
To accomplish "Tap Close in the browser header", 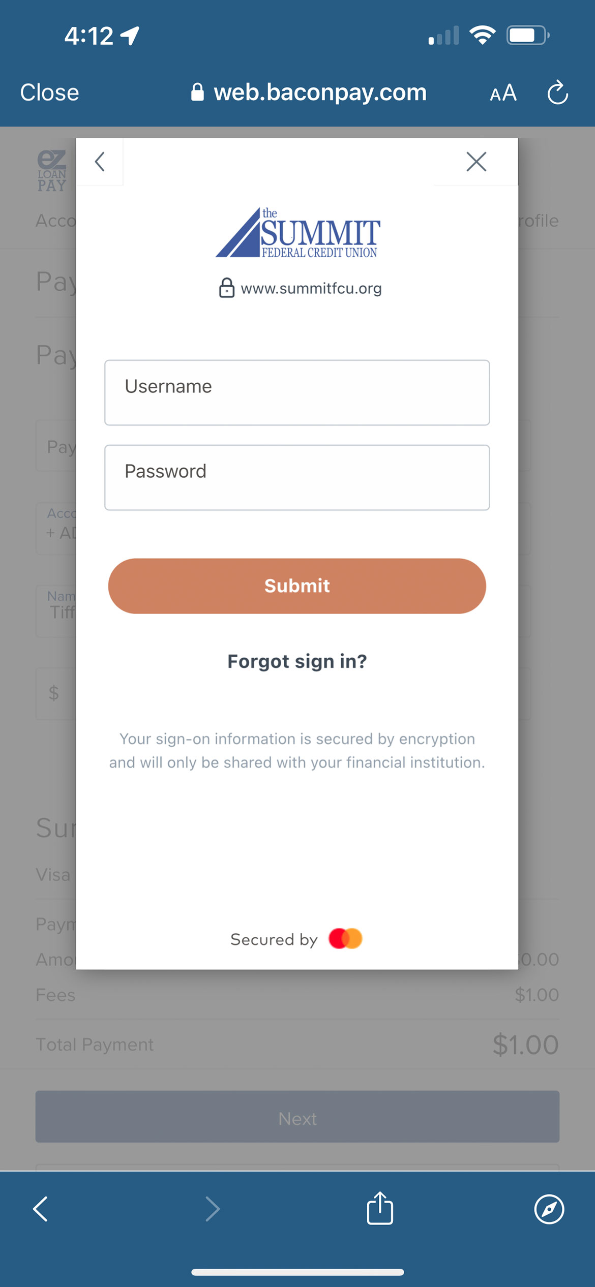I will coord(49,93).
